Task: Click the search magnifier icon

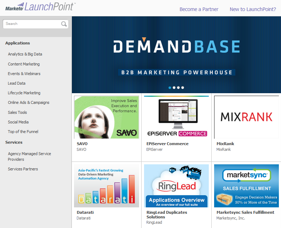Action: [x=64, y=24]
